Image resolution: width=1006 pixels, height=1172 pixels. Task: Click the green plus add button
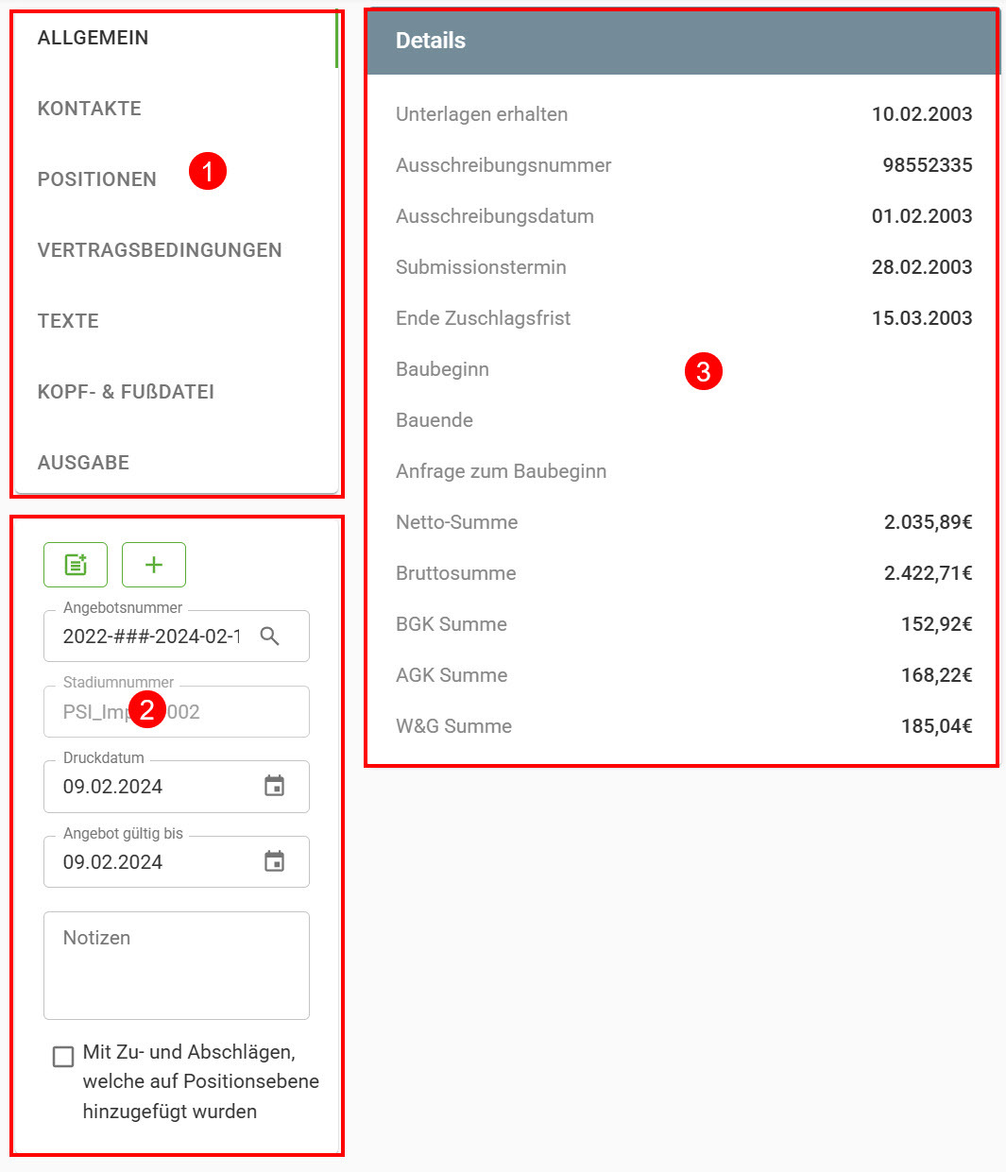point(154,565)
